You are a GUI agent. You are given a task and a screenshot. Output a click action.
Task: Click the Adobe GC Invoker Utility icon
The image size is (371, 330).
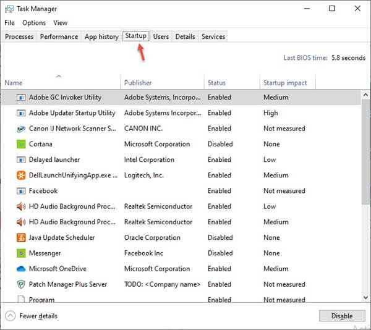point(21,98)
